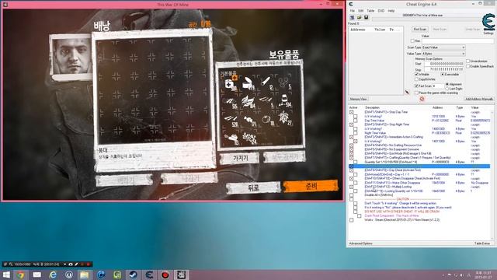Screen dimensions: 497x280
Task: Open the Table menu in Cheat Engine
Action: point(370,11)
